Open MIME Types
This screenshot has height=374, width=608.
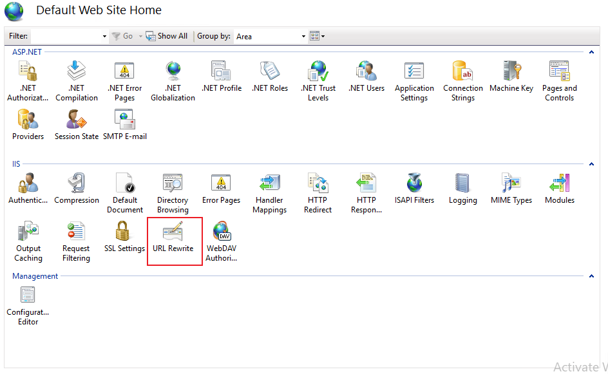click(511, 189)
